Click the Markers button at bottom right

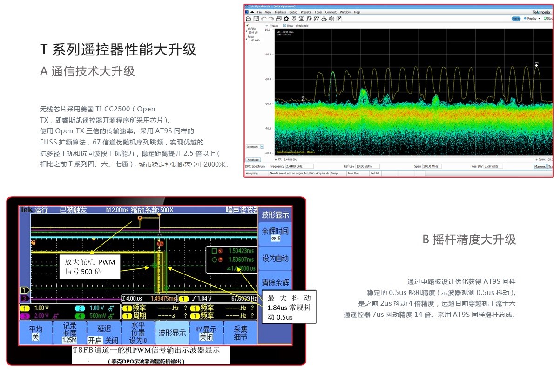click(x=540, y=166)
